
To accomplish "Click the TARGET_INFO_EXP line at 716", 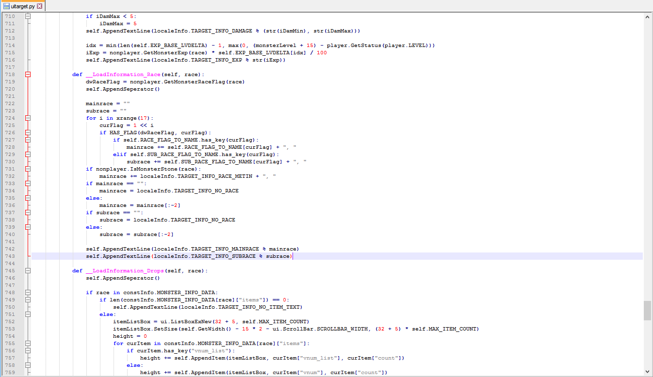I will (x=186, y=60).
